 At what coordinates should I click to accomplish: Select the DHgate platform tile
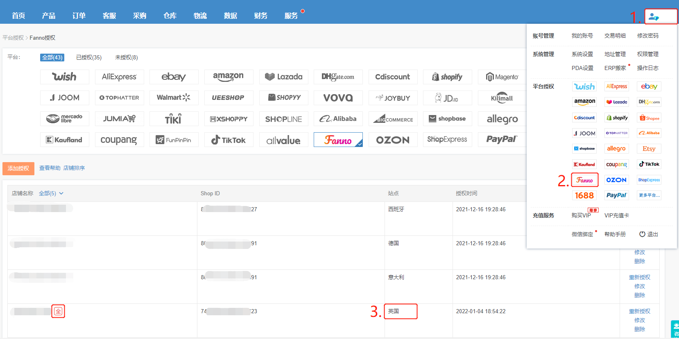(x=338, y=77)
